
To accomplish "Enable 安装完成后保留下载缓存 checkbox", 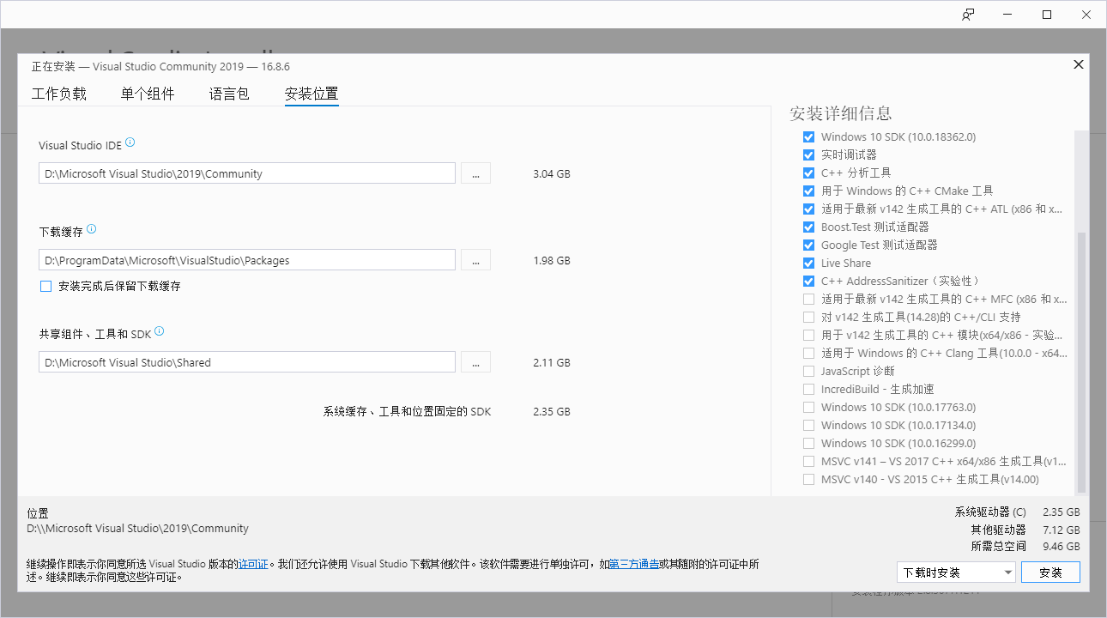I will pyautogui.click(x=46, y=287).
